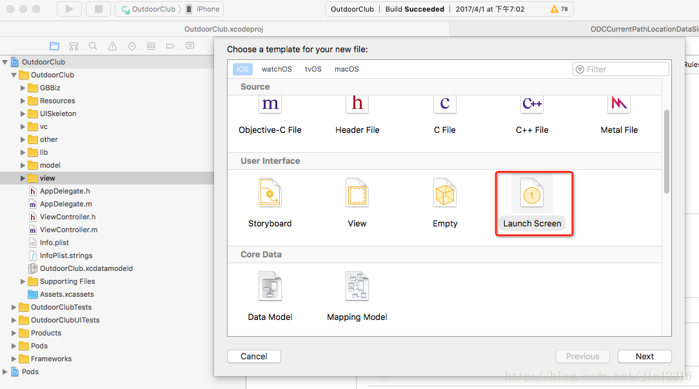
Task: Select the C++ File template icon
Action: [532, 105]
